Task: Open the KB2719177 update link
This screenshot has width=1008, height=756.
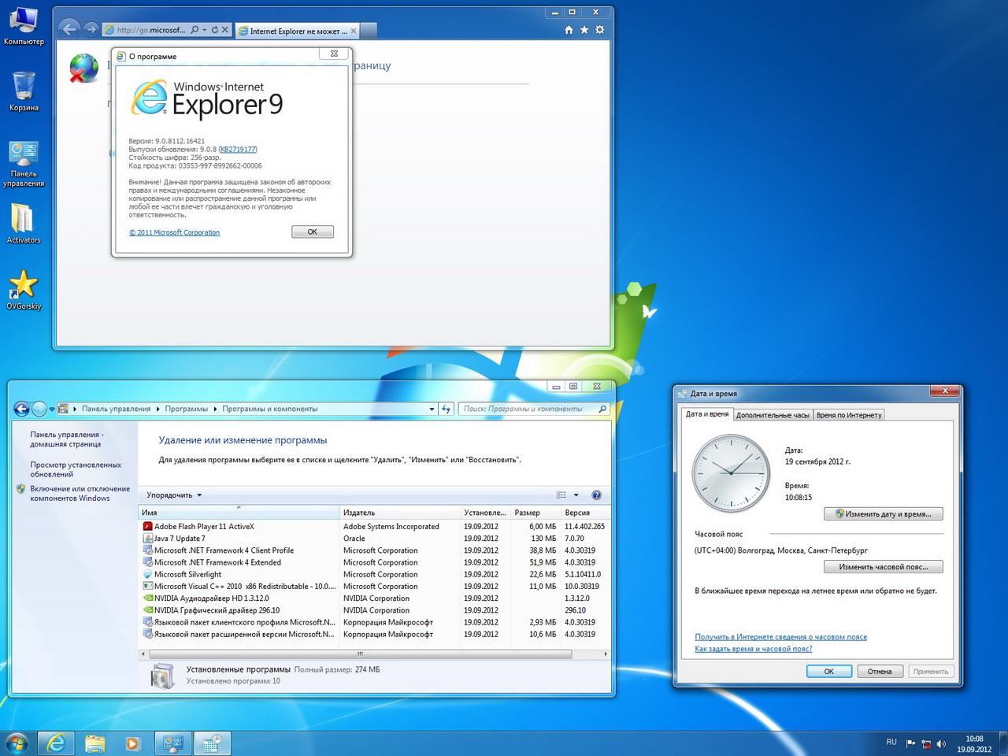Action: click(238, 150)
